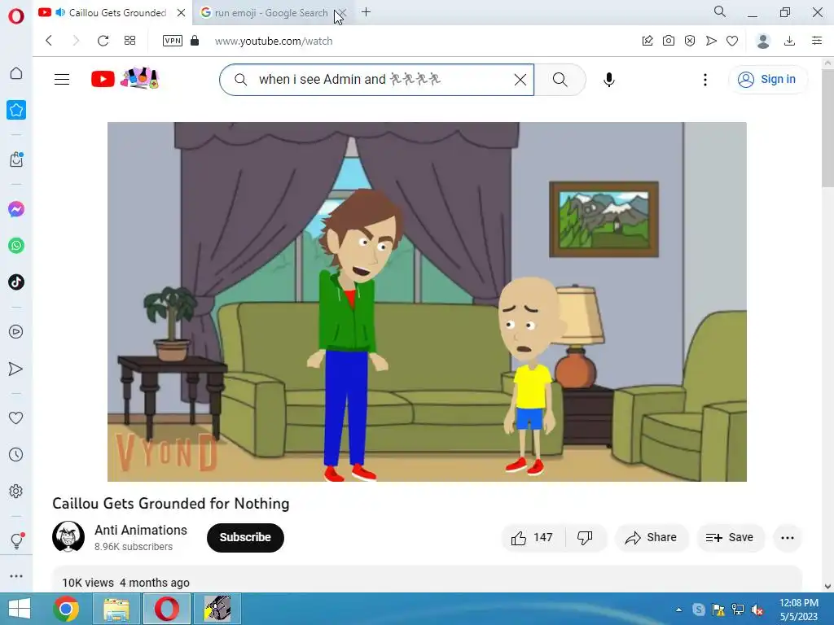
Task: Open the Player sidebar icon
Action: (x=16, y=332)
